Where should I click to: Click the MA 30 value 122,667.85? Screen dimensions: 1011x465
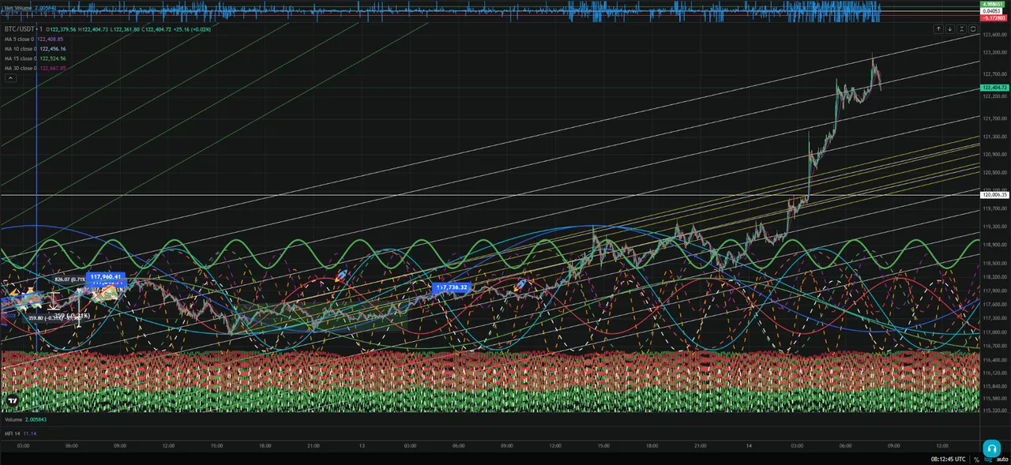[x=53, y=68]
